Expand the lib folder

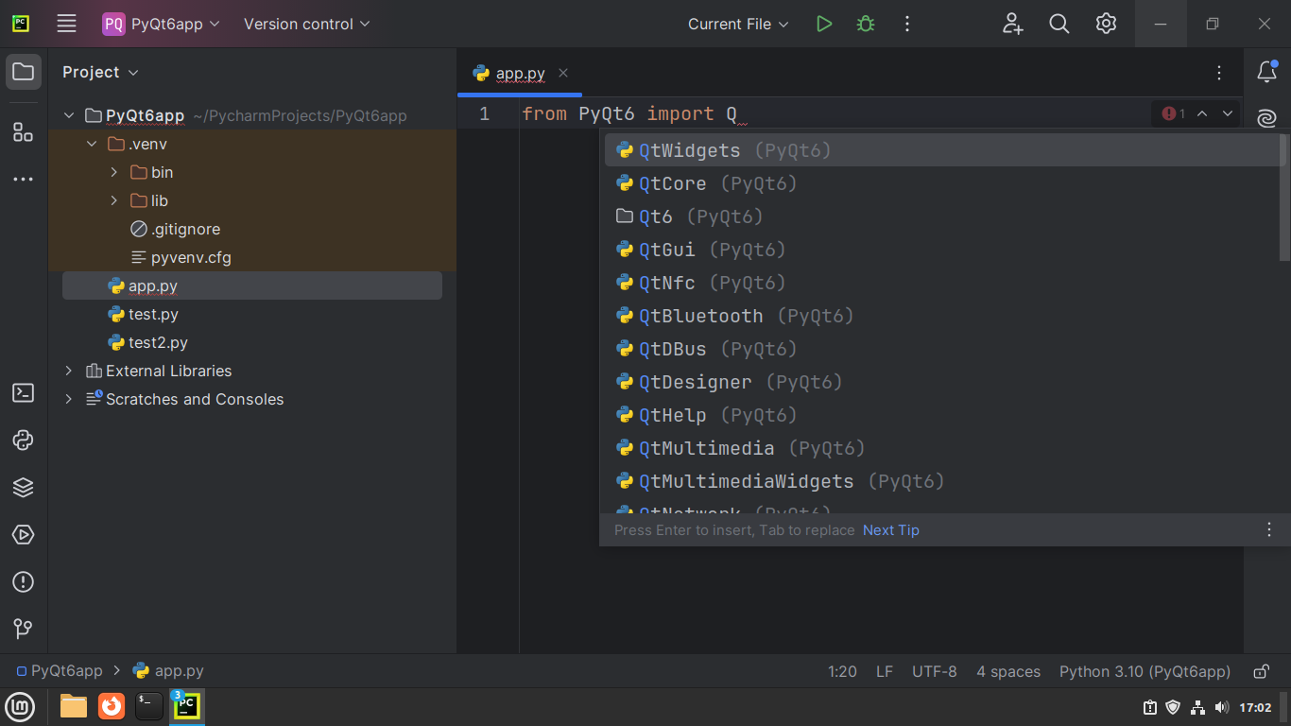point(114,200)
